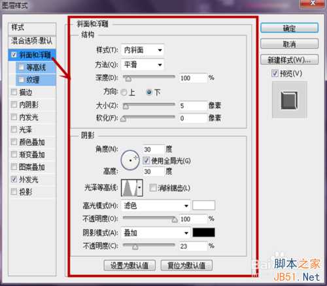Viewport: 327px width, 286px height.
Task: Click the 深度 slider handle
Action: [128, 79]
